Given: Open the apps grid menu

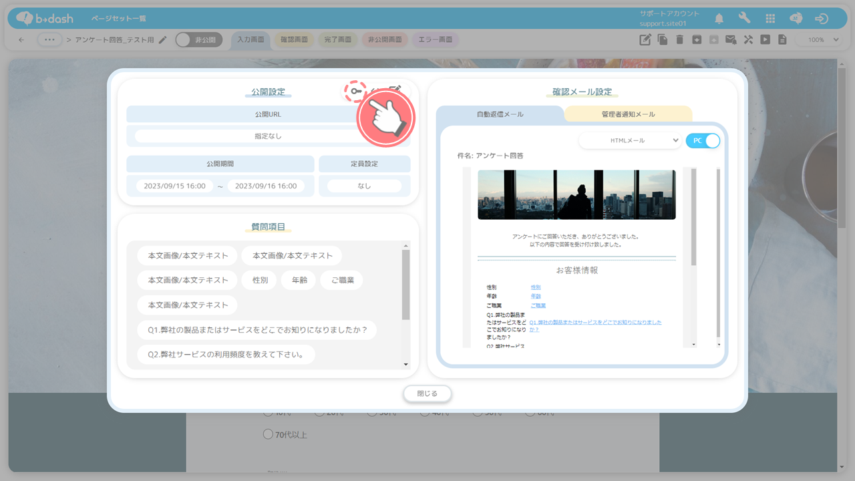Looking at the screenshot, I should coord(770,19).
